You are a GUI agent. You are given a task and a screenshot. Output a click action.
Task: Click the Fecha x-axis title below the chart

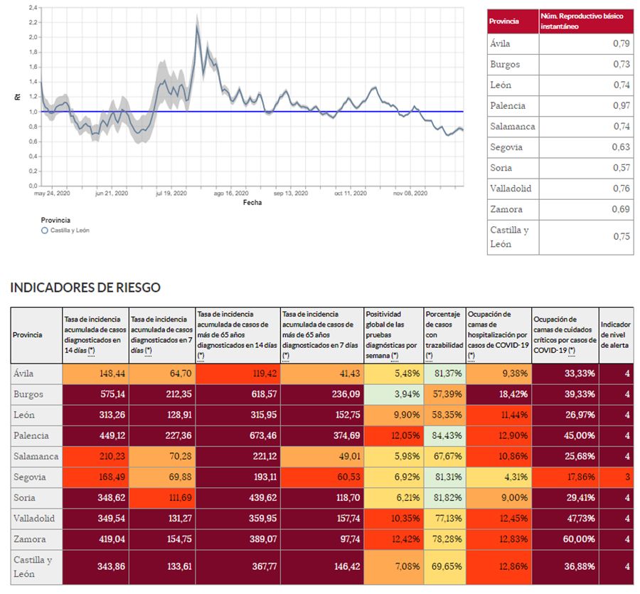click(x=252, y=202)
